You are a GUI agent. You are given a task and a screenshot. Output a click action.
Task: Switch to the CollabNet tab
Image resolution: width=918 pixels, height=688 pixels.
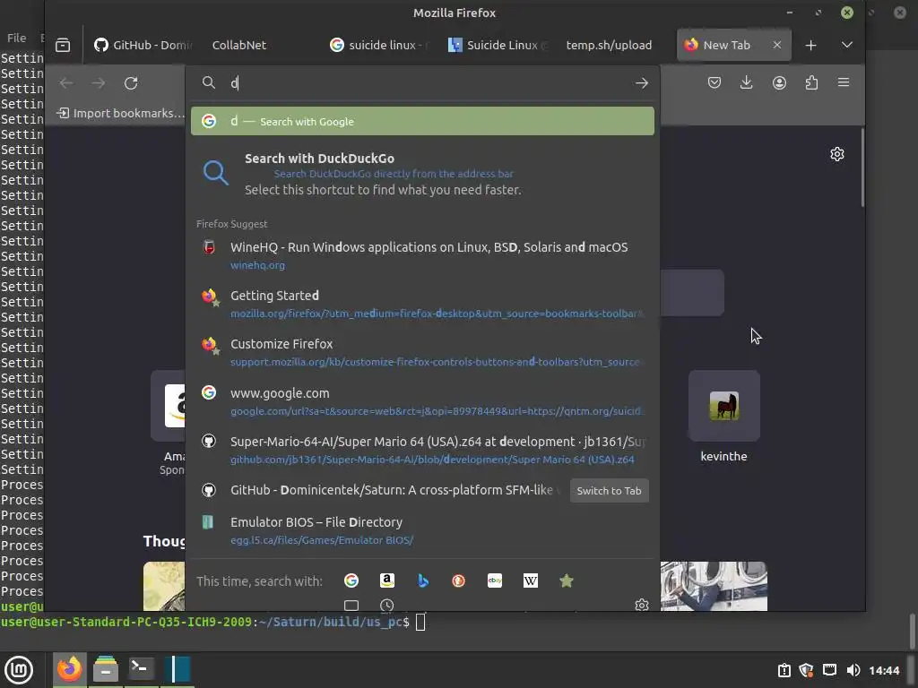(238, 45)
